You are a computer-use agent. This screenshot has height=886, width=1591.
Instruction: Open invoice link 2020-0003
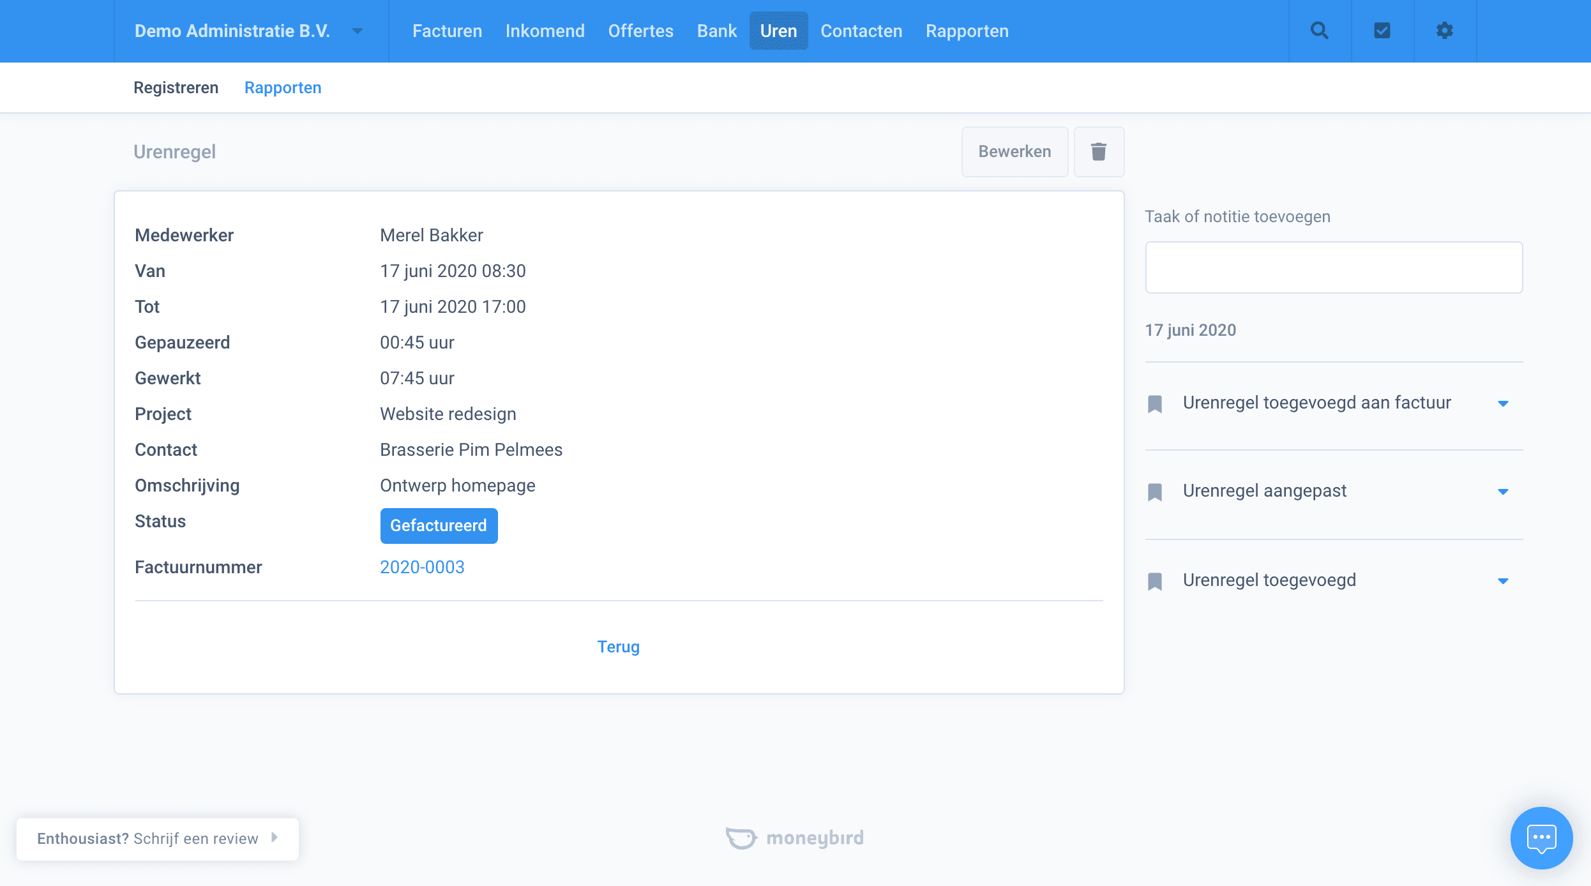[422, 567]
